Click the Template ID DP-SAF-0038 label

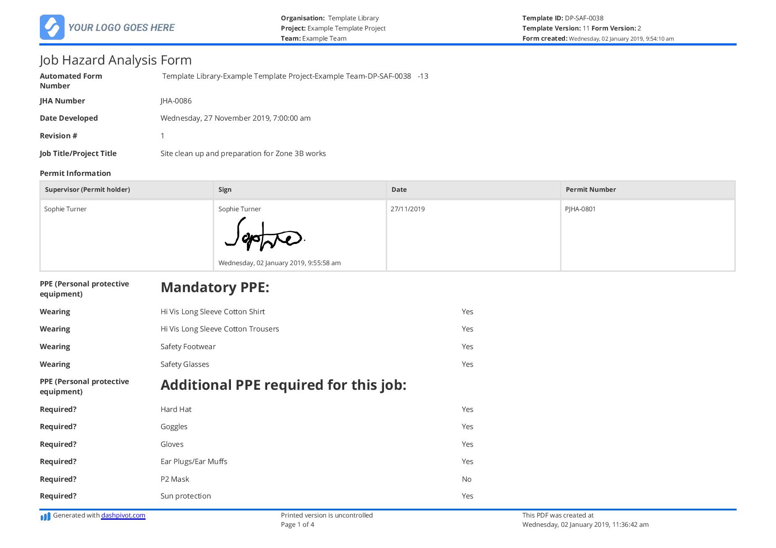pyautogui.click(x=562, y=18)
